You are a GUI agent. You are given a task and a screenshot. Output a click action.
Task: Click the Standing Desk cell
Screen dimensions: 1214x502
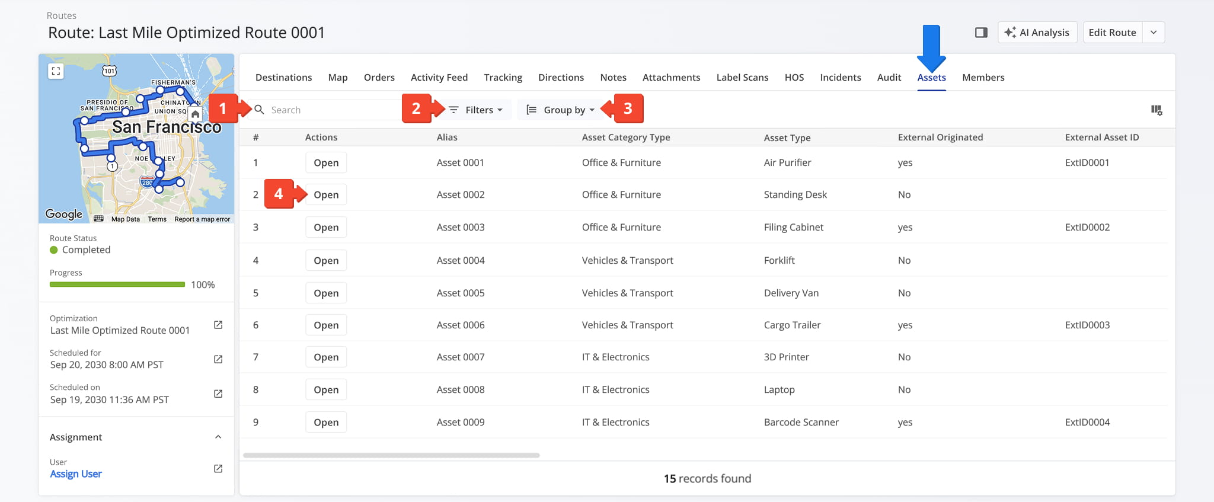[x=796, y=194]
